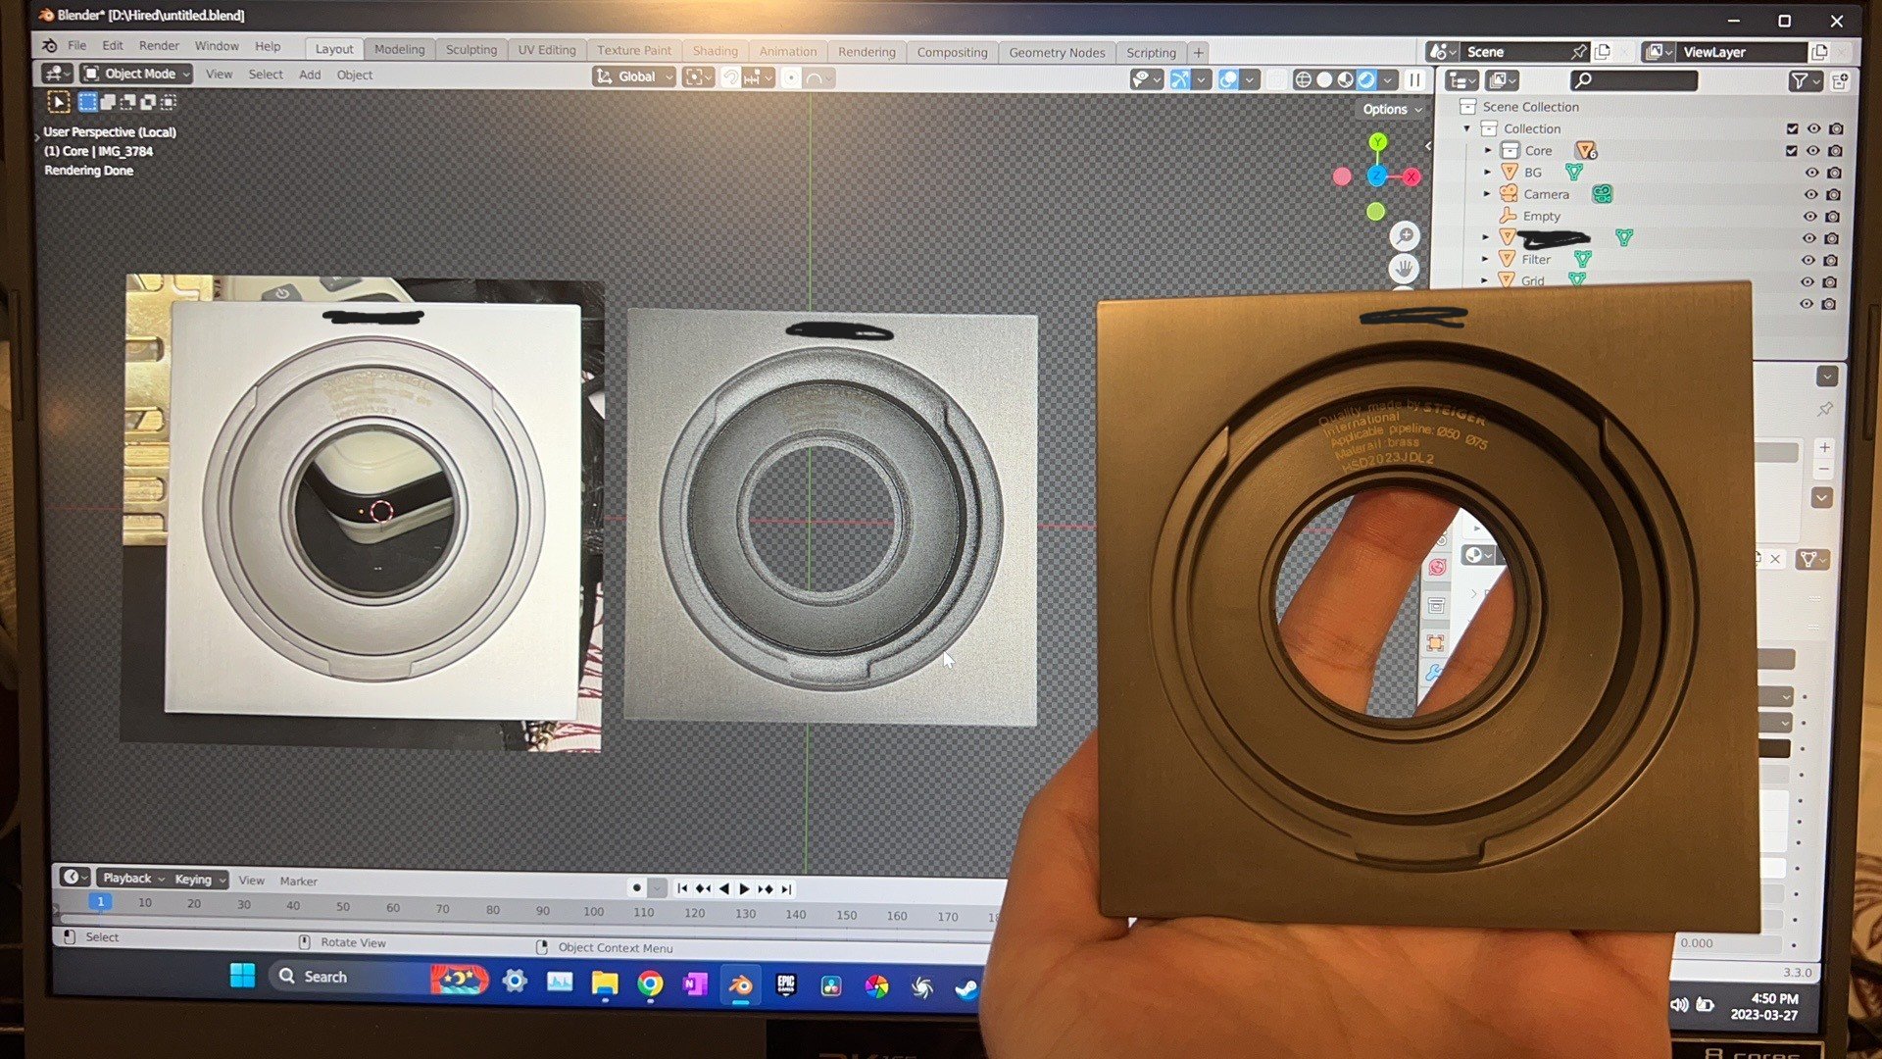
Task: Open the Blender logo menu
Action: pyautogui.click(x=49, y=45)
